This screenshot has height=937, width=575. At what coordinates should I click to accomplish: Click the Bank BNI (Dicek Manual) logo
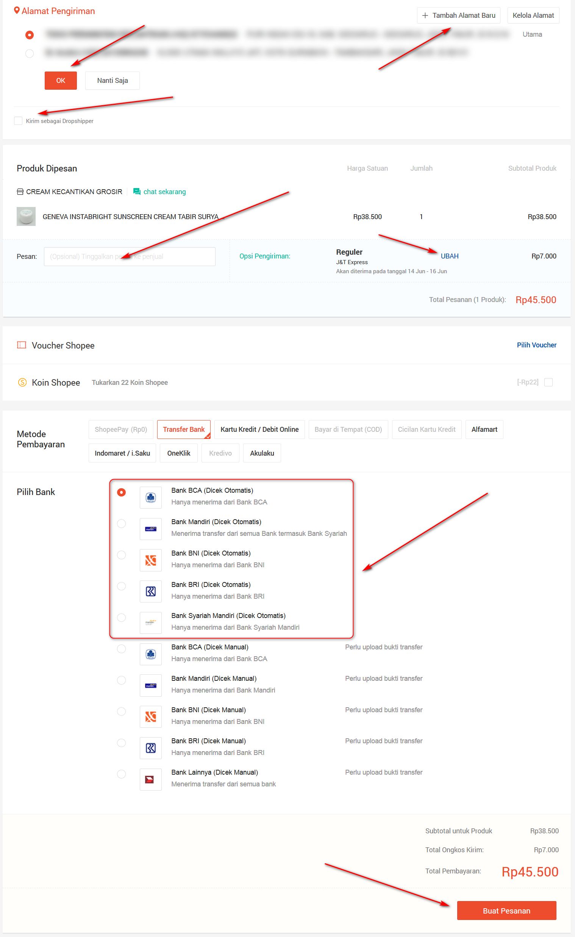click(151, 717)
